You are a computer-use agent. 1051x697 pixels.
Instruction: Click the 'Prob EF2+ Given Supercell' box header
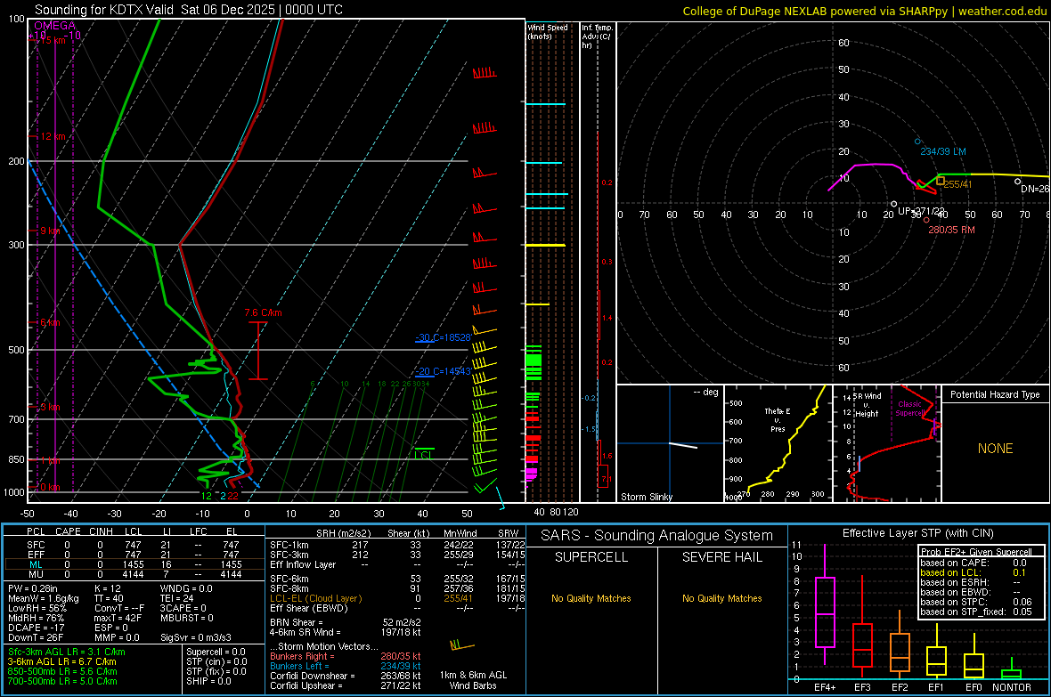pos(976,552)
